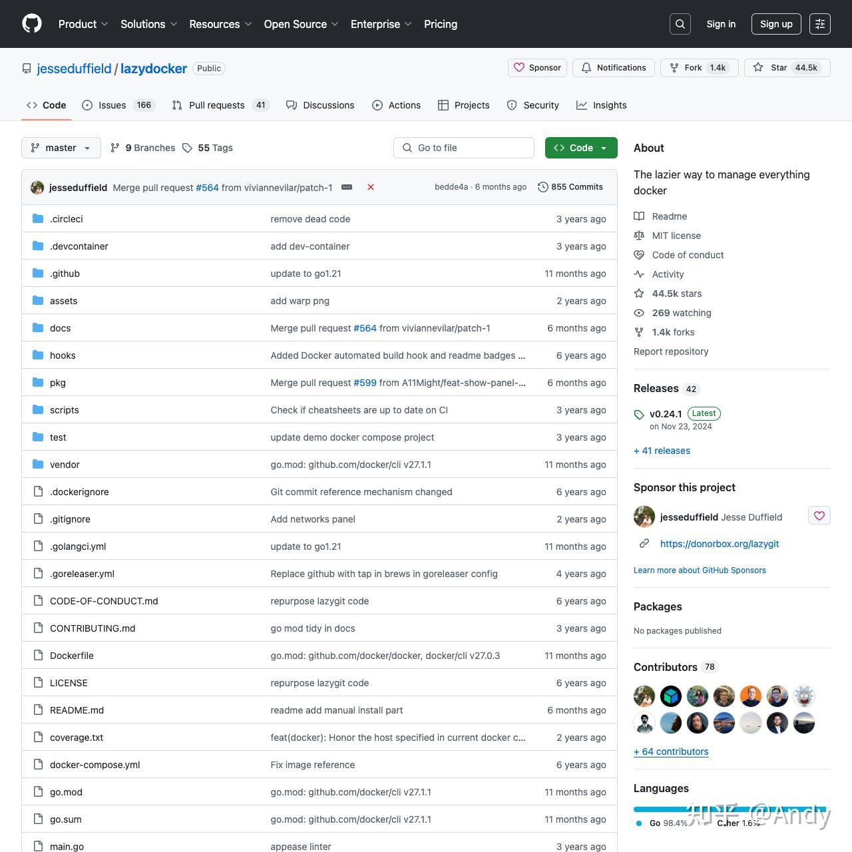Open the donorbox.org/lazygit sponsor link
852x852 pixels.
coord(720,544)
